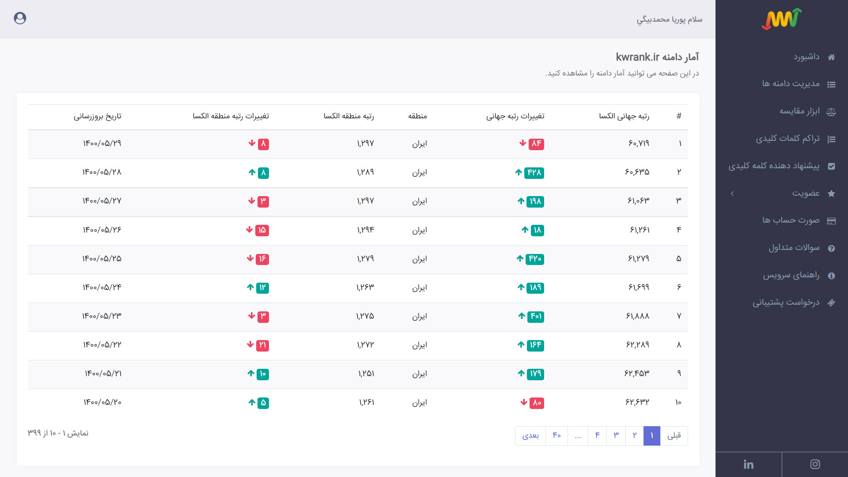The image size is (848, 477).
Task: Click the pagination ellipsis item
Action: [x=578, y=436]
